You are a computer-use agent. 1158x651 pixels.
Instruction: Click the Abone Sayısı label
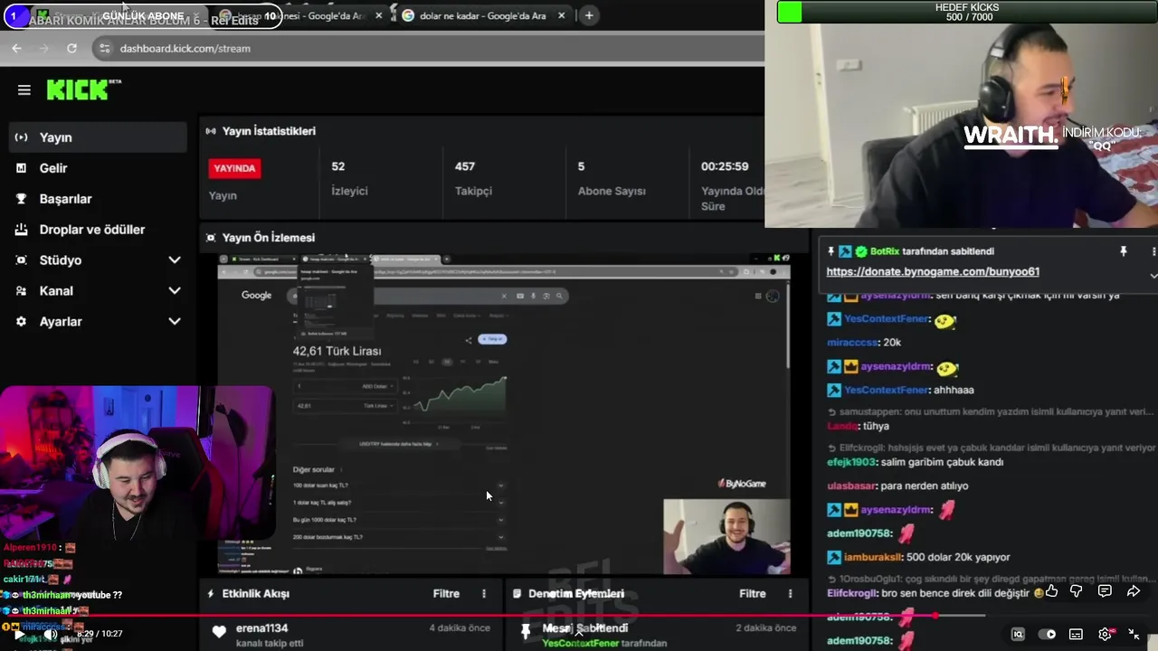coord(612,192)
